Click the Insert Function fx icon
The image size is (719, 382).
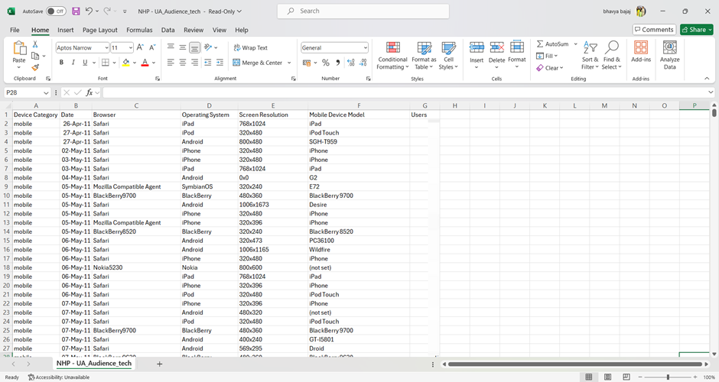89,92
